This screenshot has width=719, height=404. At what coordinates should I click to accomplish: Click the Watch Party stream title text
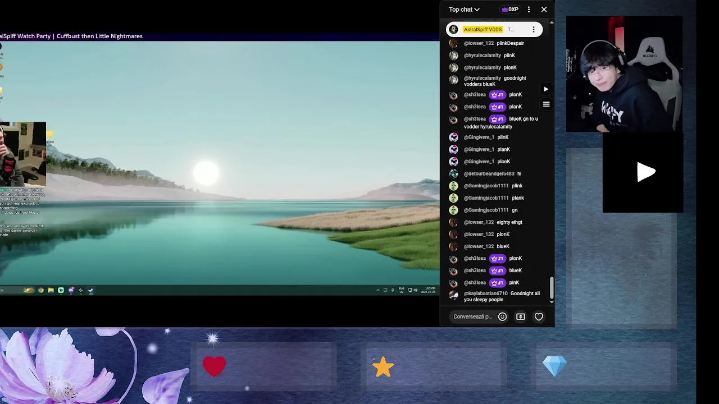coord(71,36)
